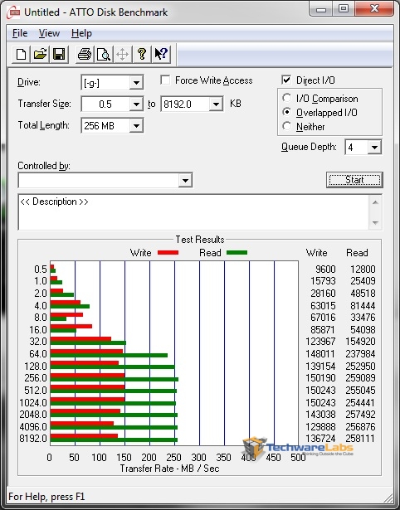
Task: Choose the Neither radio option
Action: click(287, 126)
